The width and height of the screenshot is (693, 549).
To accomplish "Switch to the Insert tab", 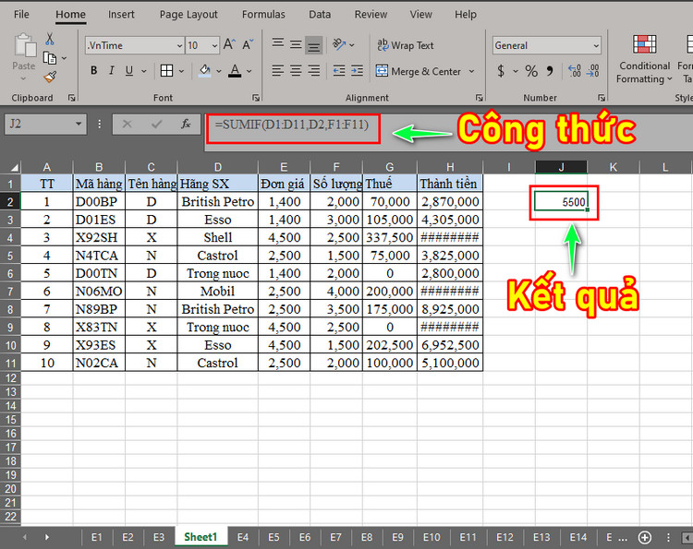I will [121, 15].
